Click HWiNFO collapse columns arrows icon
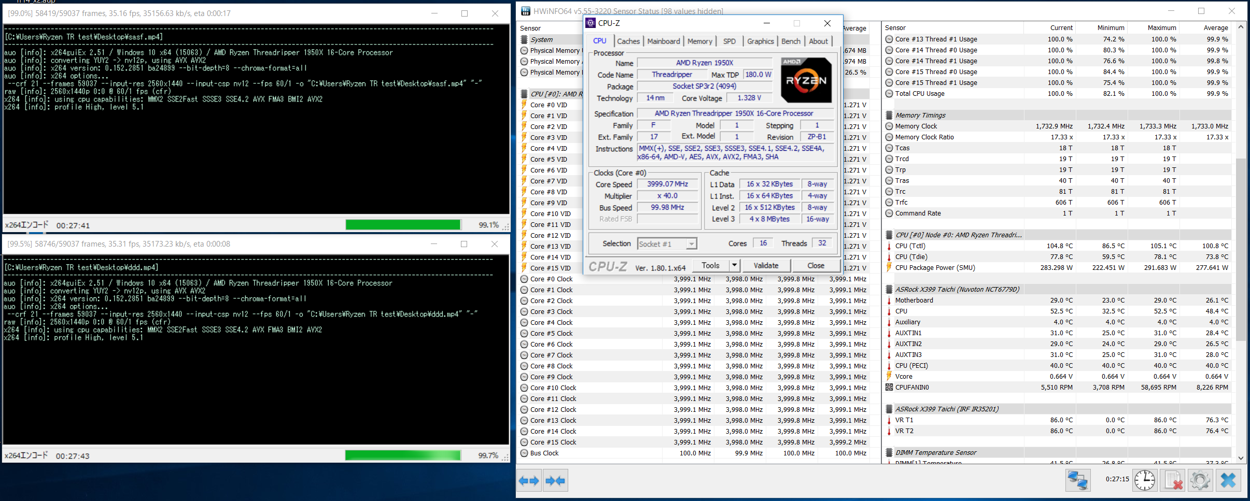Screen dimensions: 1250x501 [555, 480]
